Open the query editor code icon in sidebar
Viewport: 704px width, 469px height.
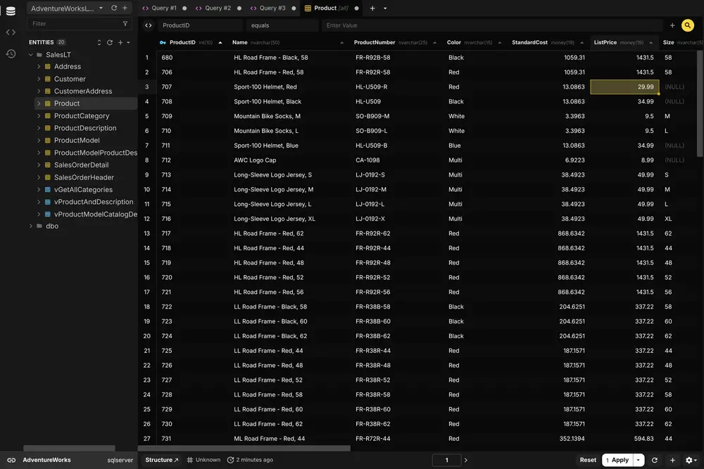click(x=11, y=32)
